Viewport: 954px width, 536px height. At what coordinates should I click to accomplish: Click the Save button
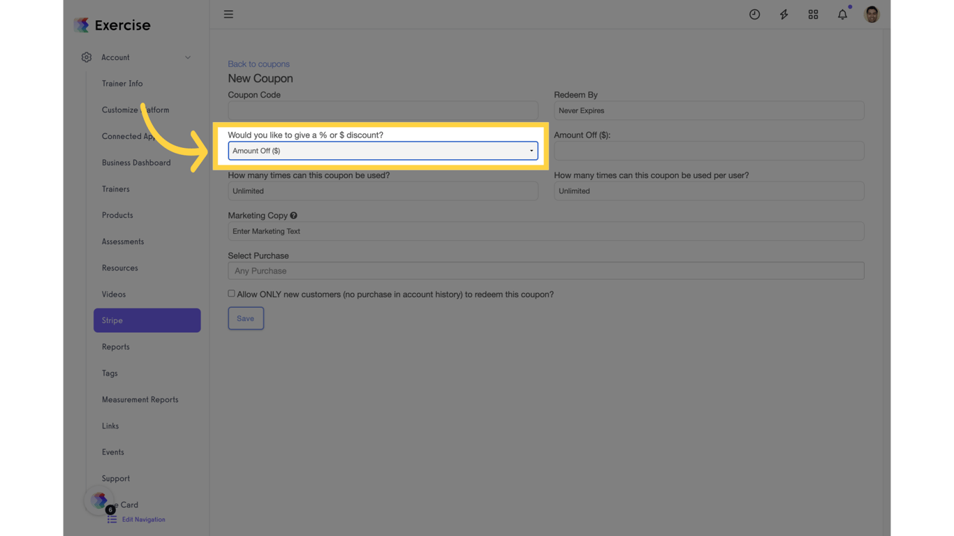tap(246, 318)
